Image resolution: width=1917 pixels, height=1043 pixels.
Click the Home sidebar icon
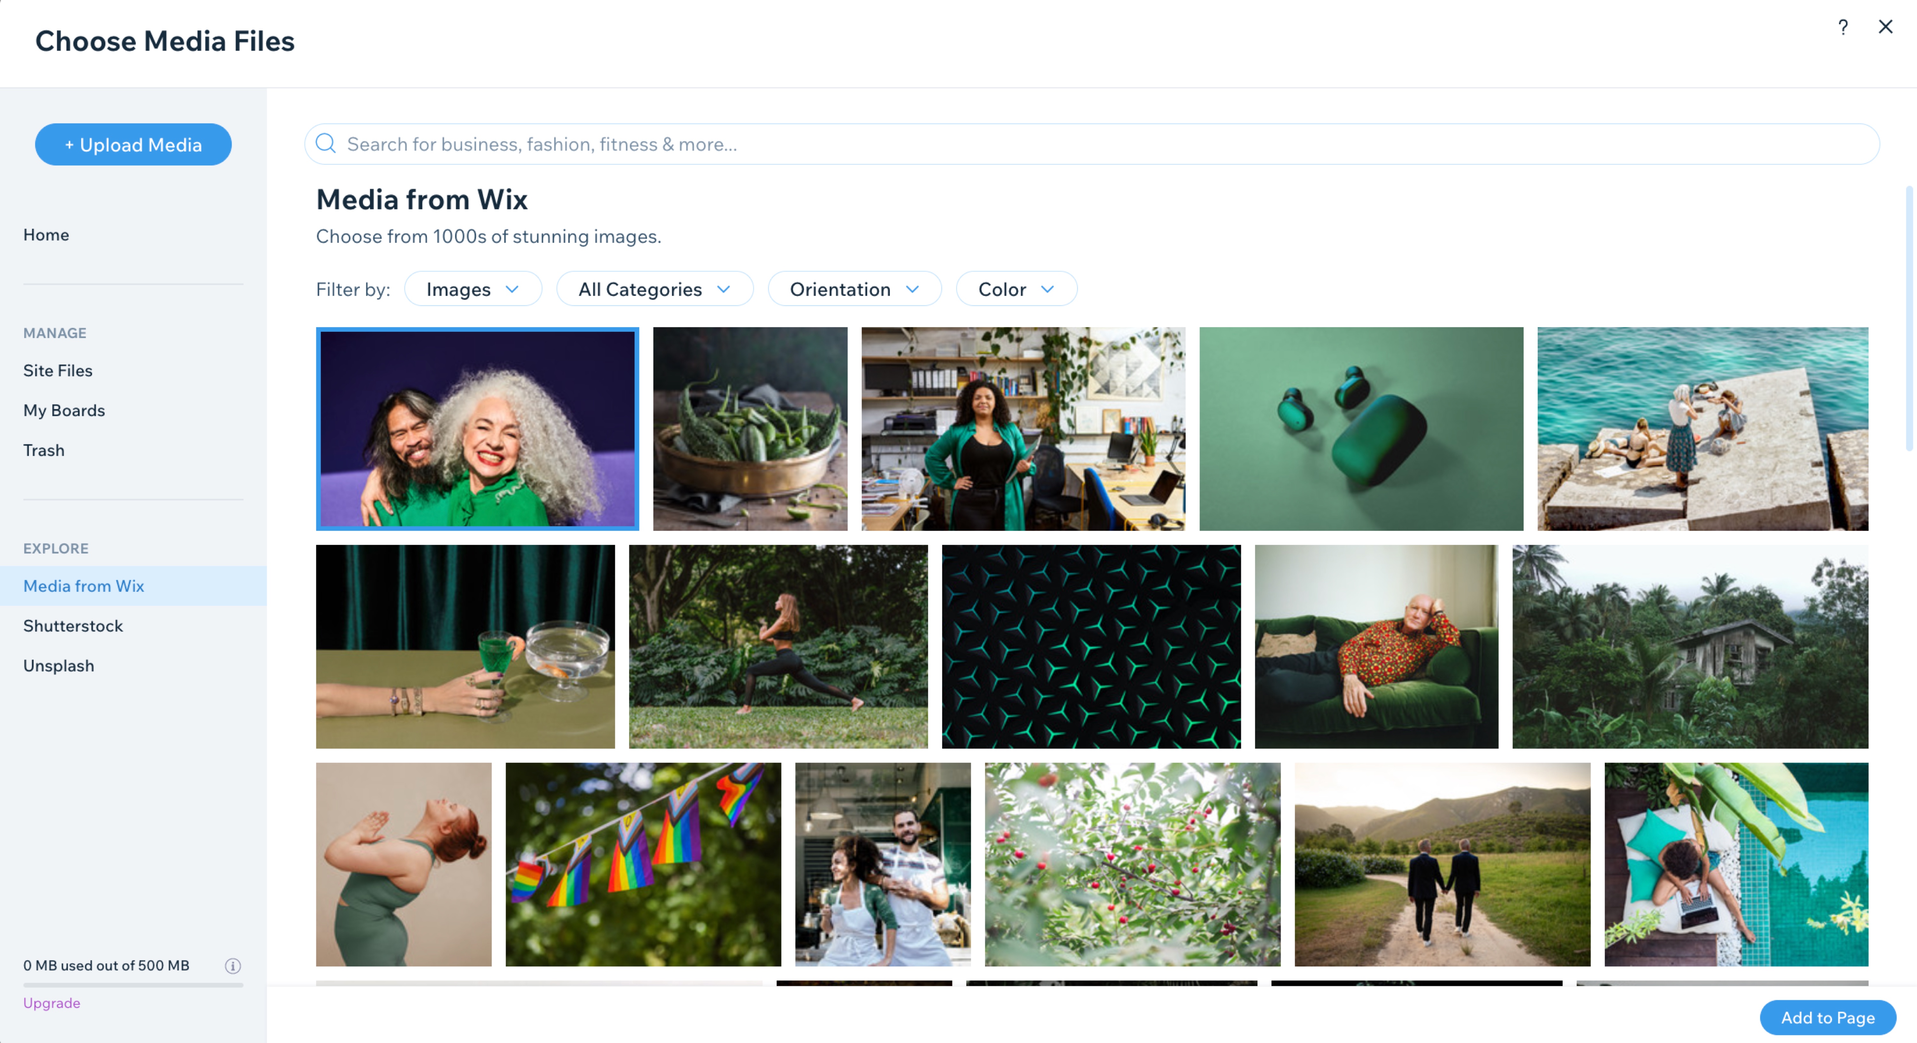[x=46, y=234]
